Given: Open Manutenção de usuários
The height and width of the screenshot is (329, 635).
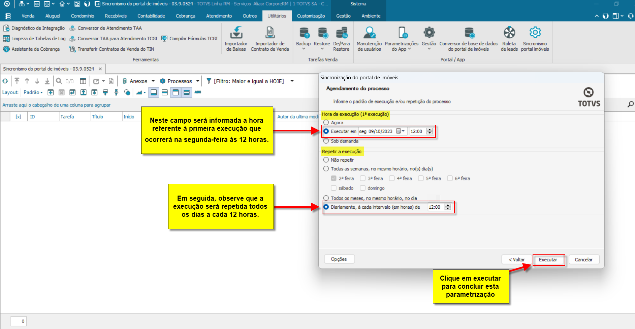Looking at the screenshot, I should (369, 39).
